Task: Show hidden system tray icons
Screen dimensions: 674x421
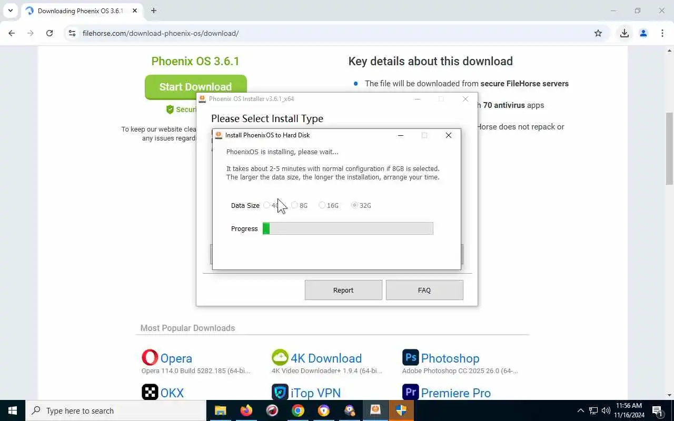Action: click(x=581, y=410)
